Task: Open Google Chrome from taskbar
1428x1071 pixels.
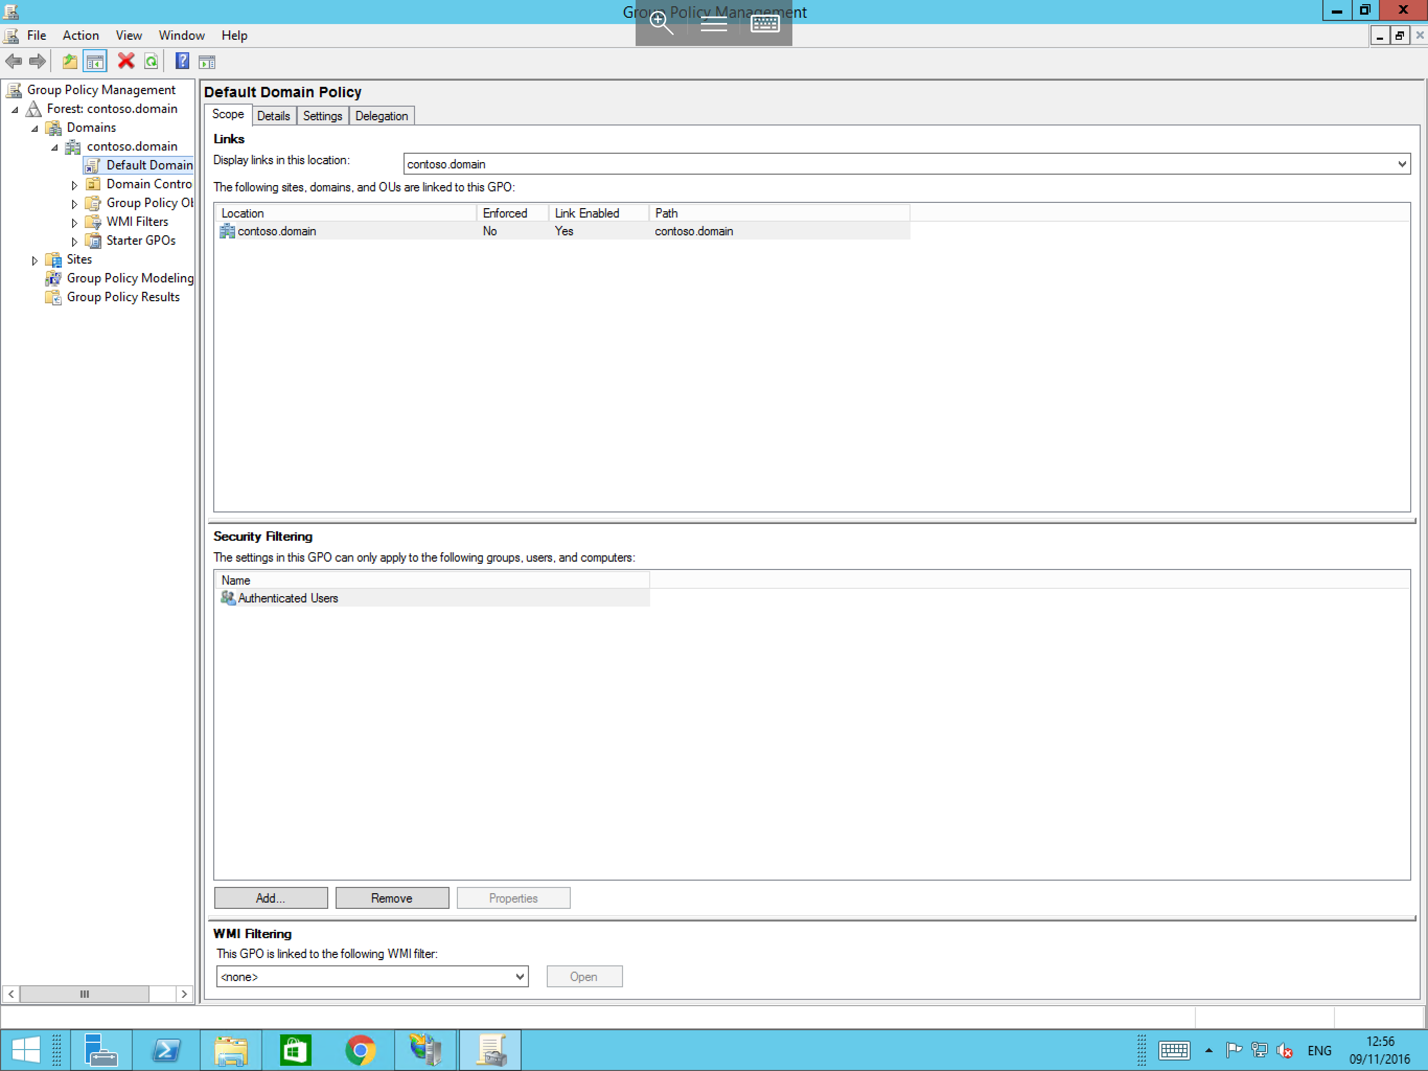Action: coord(360,1050)
